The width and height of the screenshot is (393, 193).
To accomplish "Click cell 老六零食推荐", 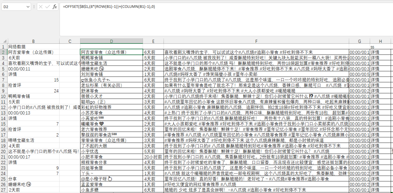I will 111,130.
